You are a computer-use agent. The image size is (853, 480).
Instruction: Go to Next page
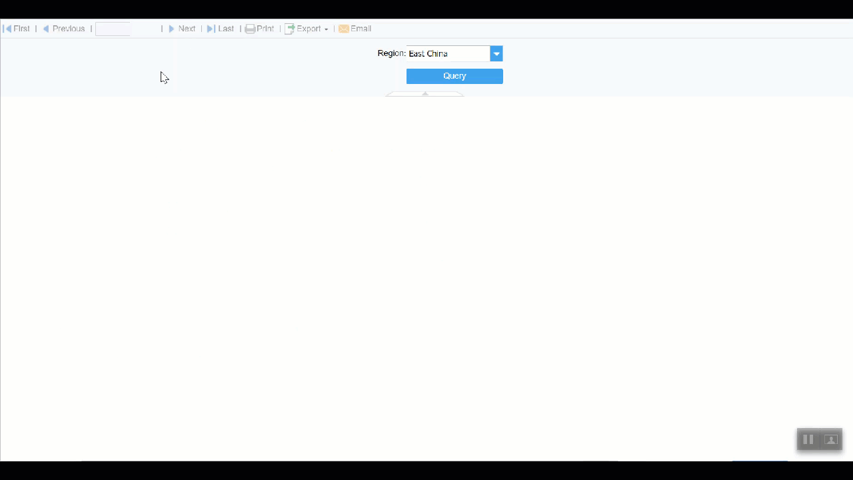[x=182, y=29]
